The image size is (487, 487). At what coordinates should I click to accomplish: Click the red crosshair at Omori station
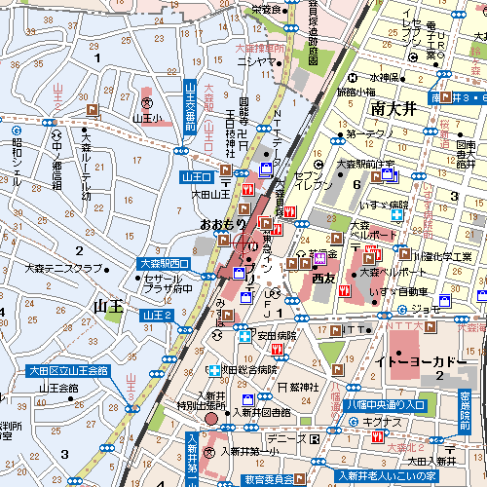243,243
